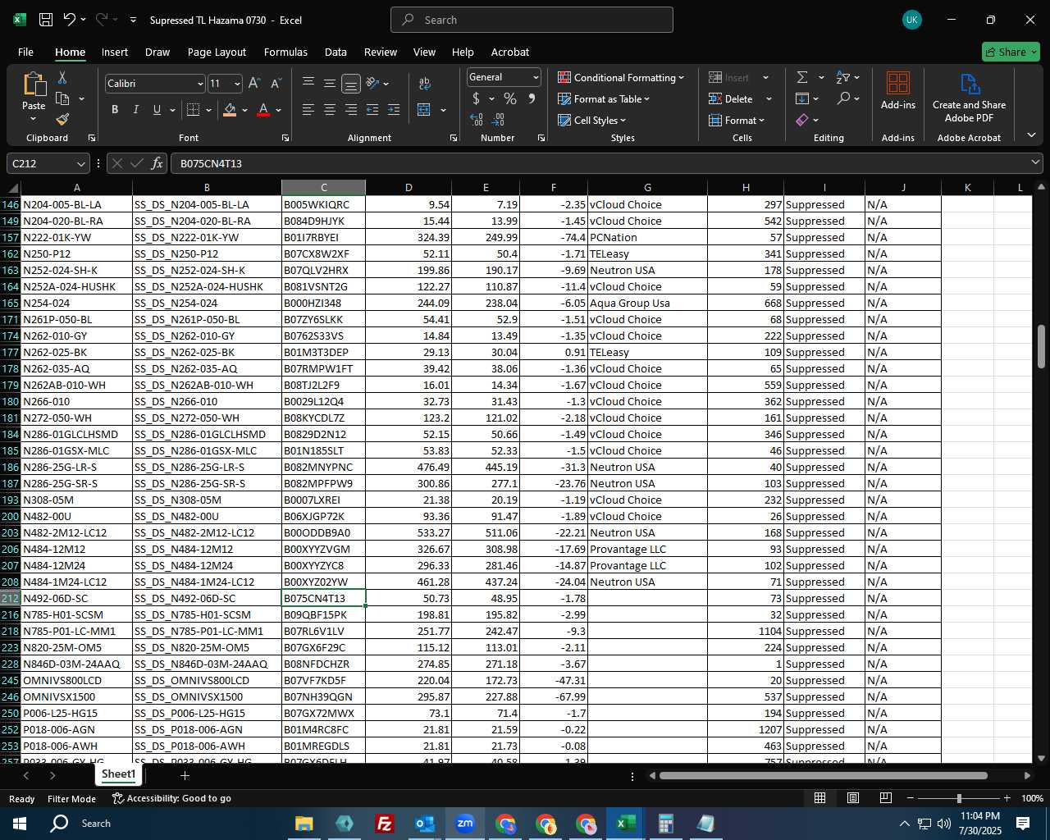
Task: Toggle Middle Align in Alignment group
Action: (x=329, y=84)
